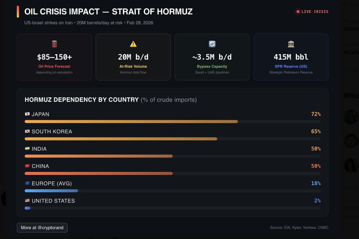
Task: Click the $85–150+ Oil Price Forecast card
Action: pos(54,57)
